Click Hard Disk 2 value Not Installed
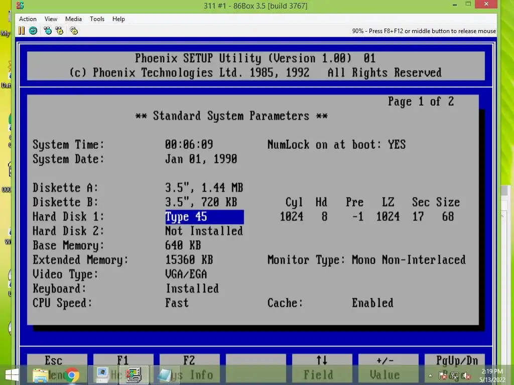This screenshot has width=514, height=385. click(x=204, y=231)
